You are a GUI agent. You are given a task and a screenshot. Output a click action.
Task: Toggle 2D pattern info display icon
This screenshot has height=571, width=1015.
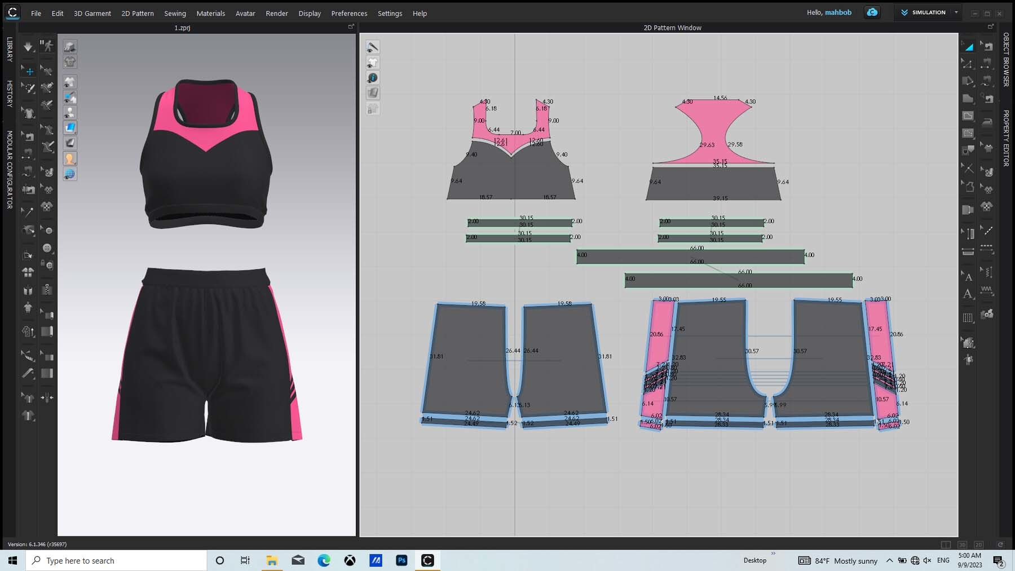(x=373, y=78)
